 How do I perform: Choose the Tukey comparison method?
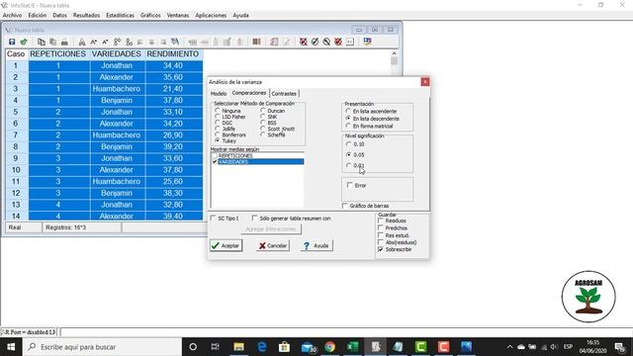coord(218,140)
